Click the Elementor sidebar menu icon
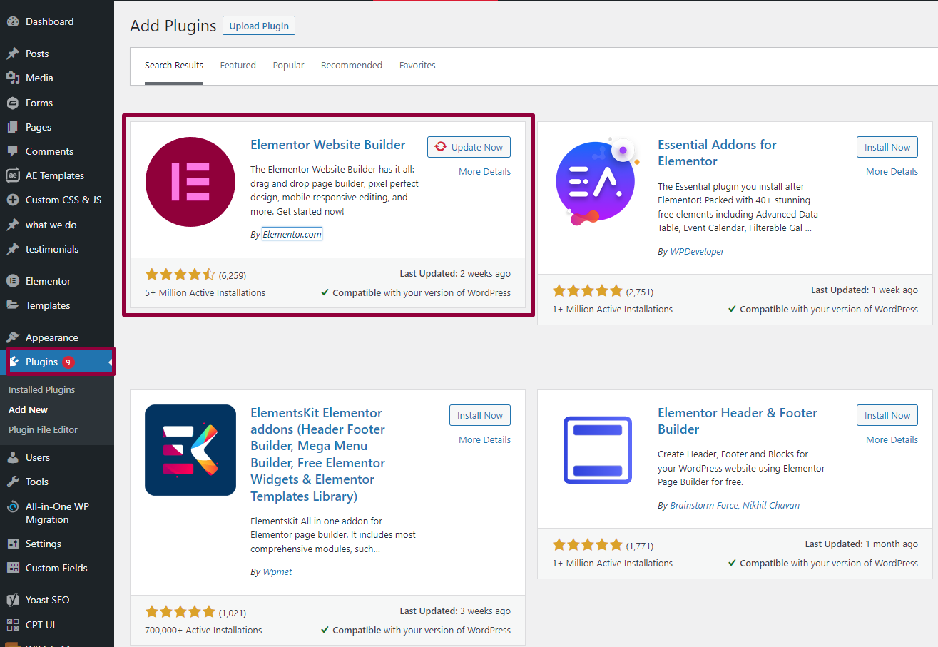The width and height of the screenshot is (938, 647). [x=13, y=281]
